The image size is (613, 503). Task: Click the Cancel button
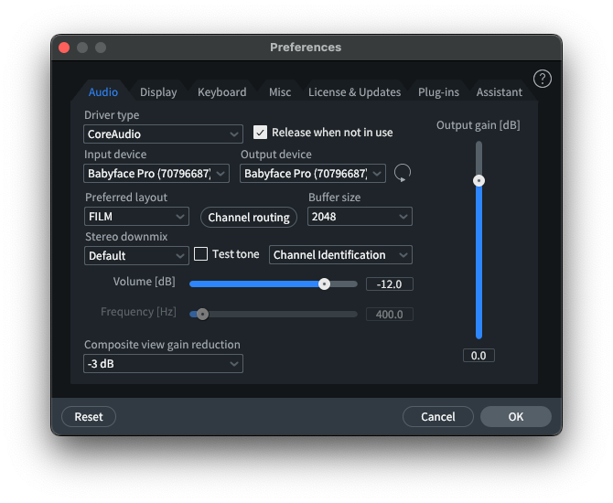pyautogui.click(x=438, y=417)
